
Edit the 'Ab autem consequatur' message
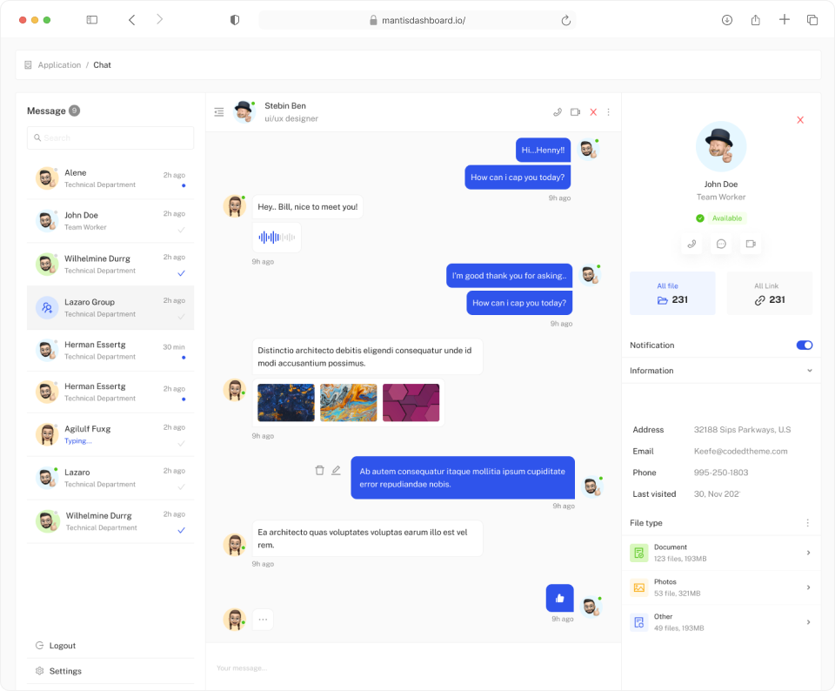(336, 470)
